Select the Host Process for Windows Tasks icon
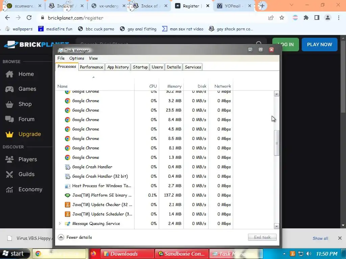 click(68, 186)
